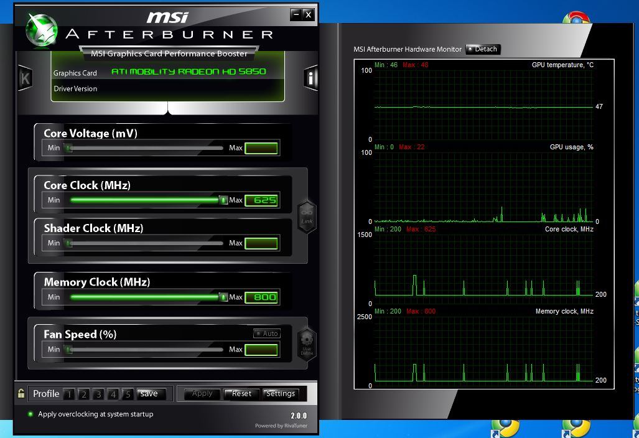Click the Memory Clock value field 800

(x=261, y=297)
